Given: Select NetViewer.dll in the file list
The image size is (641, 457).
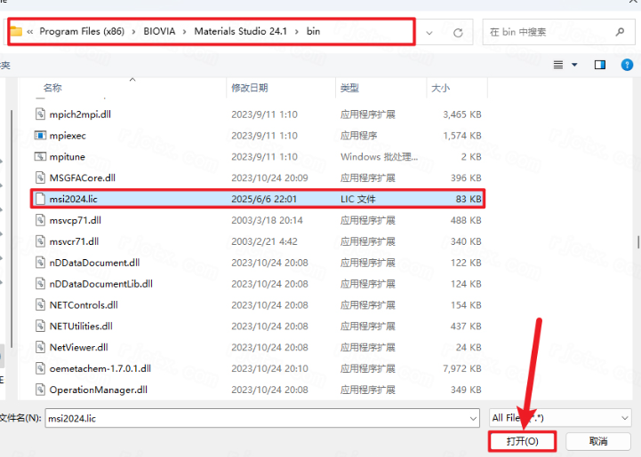Looking at the screenshot, I should coord(78,347).
